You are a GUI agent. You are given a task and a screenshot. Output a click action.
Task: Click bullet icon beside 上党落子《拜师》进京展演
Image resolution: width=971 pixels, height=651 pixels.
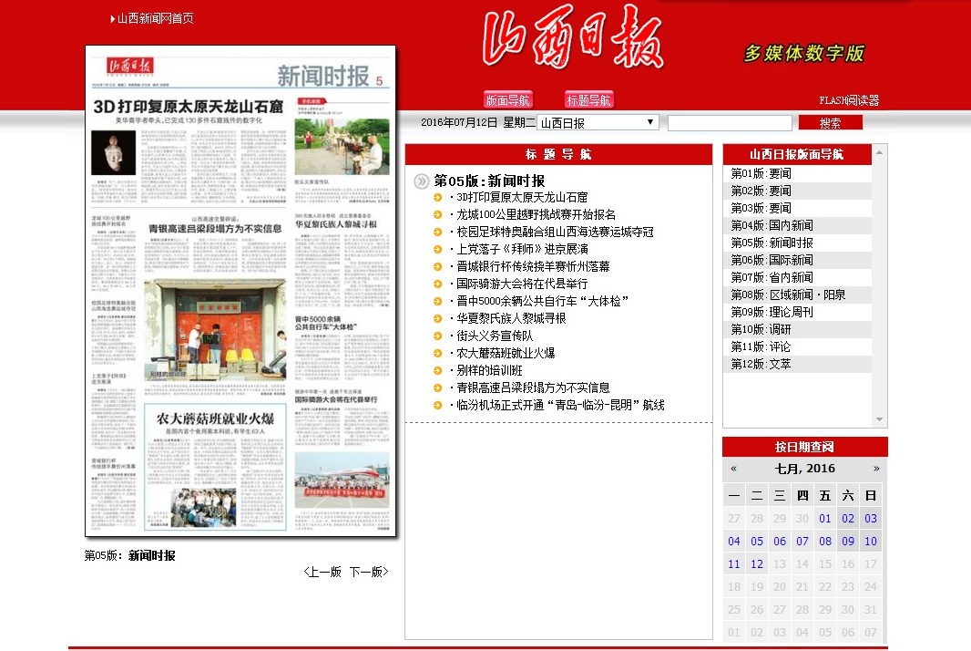pyautogui.click(x=438, y=249)
